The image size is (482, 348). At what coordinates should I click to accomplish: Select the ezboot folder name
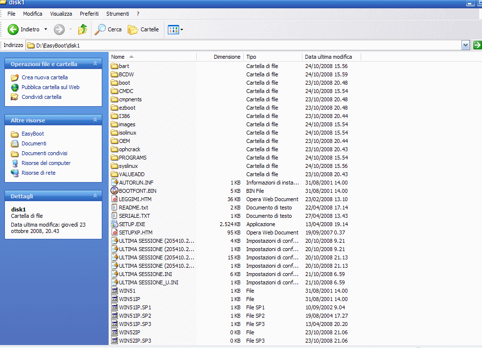[x=127, y=108]
